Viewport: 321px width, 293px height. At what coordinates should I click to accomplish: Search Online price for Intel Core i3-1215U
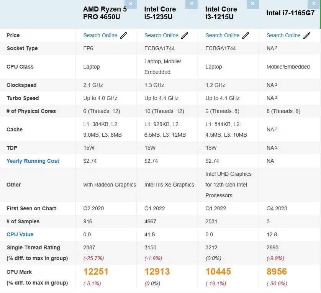[223, 35]
